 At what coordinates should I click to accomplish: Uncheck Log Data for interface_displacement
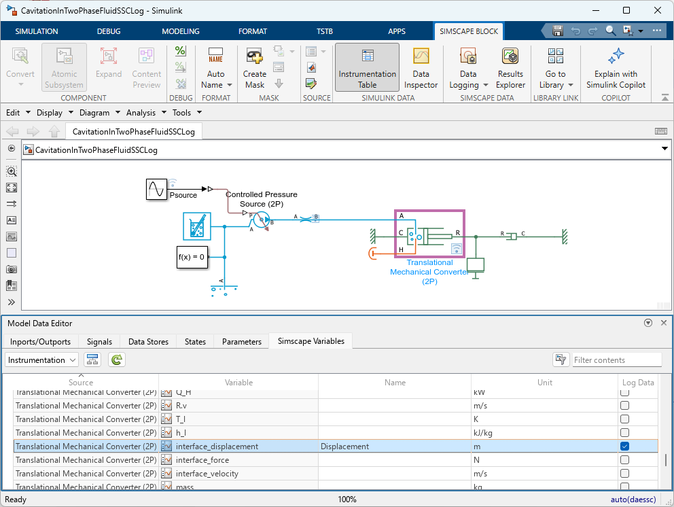pyautogui.click(x=624, y=446)
